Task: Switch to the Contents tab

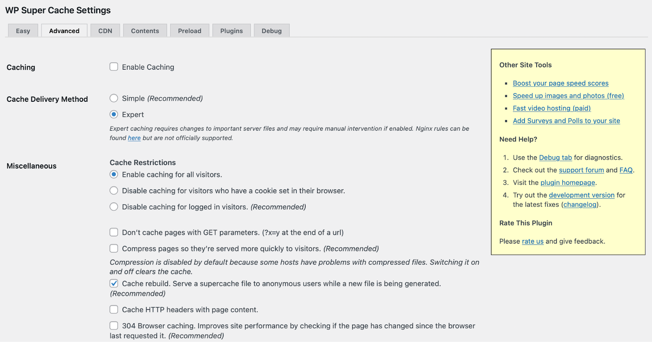Action: point(145,30)
